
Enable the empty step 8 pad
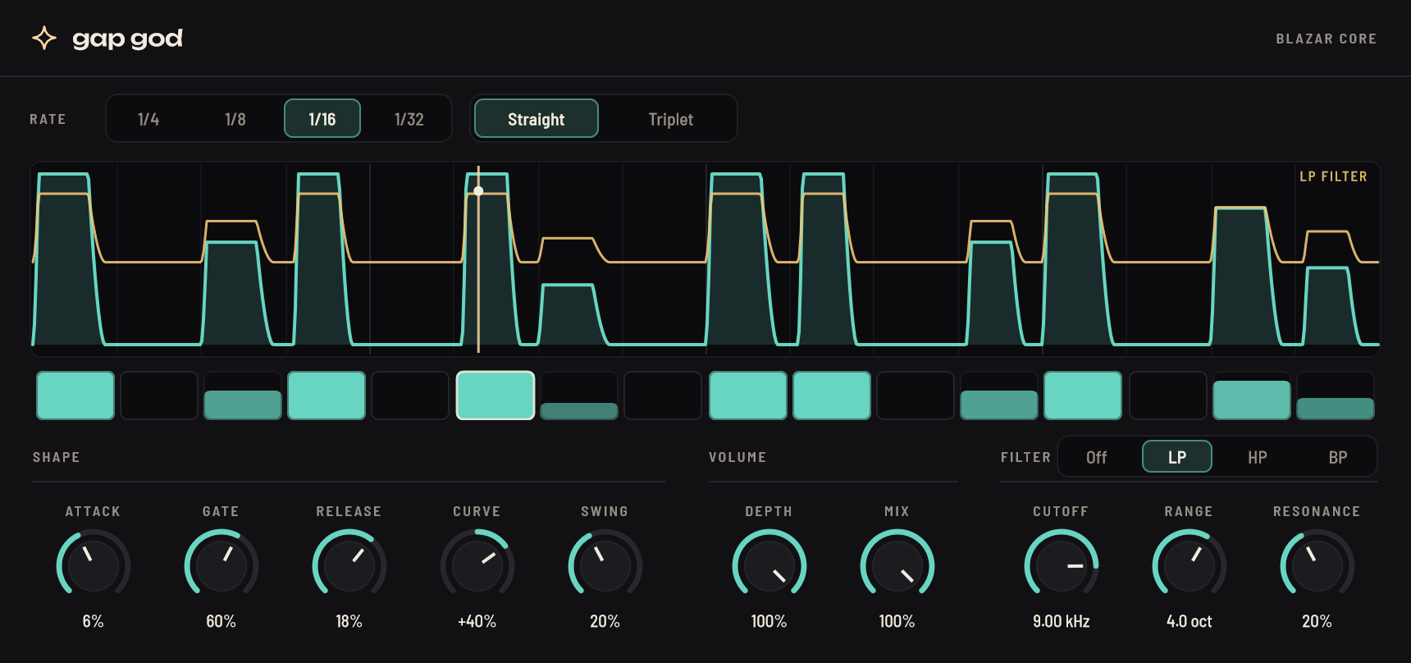pyautogui.click(x=663, y=396)
